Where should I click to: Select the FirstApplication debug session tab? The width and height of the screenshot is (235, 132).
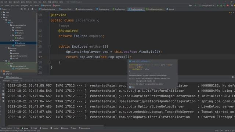[13, 77]
